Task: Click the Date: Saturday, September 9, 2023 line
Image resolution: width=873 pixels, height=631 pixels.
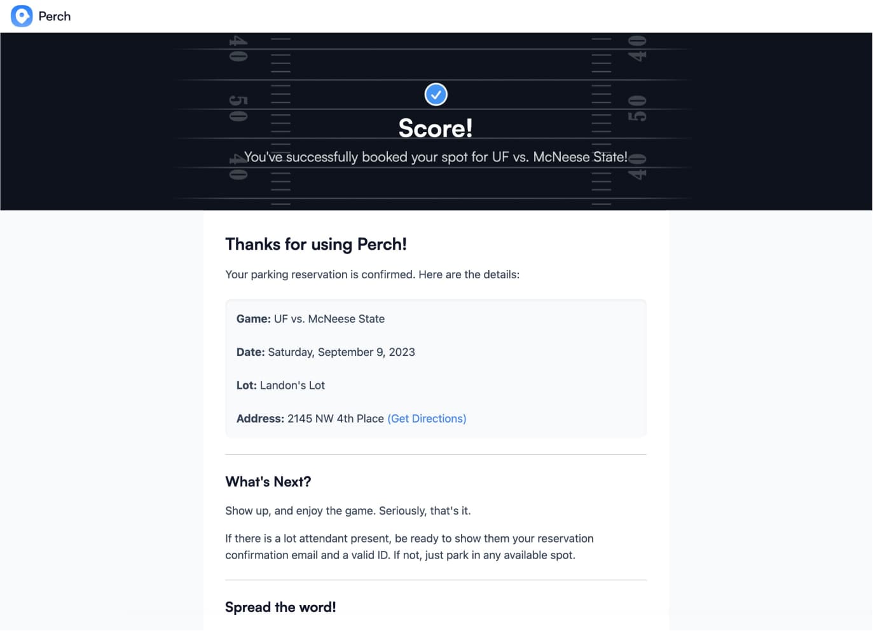Action: pyautogui.click(x=326, y=352)
